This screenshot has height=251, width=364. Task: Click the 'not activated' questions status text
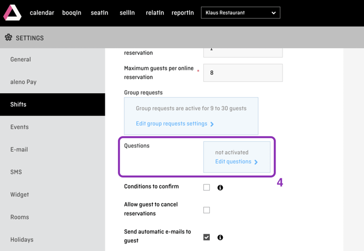pos(231,152)
